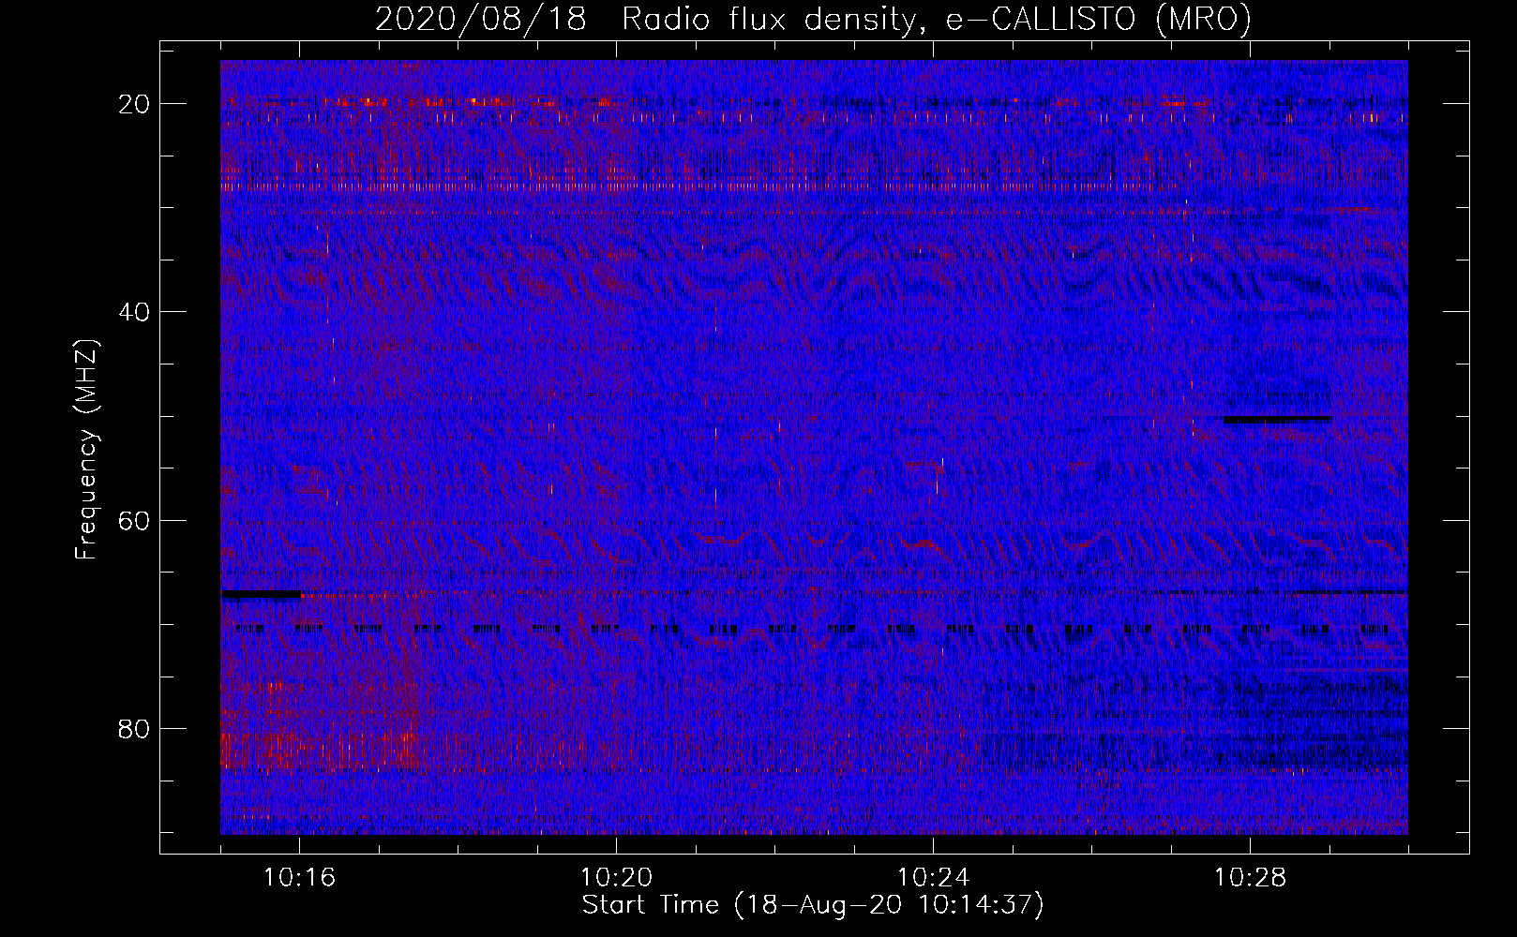Click the black data gap bar near 50 MHz

[x=1277, y=419]
